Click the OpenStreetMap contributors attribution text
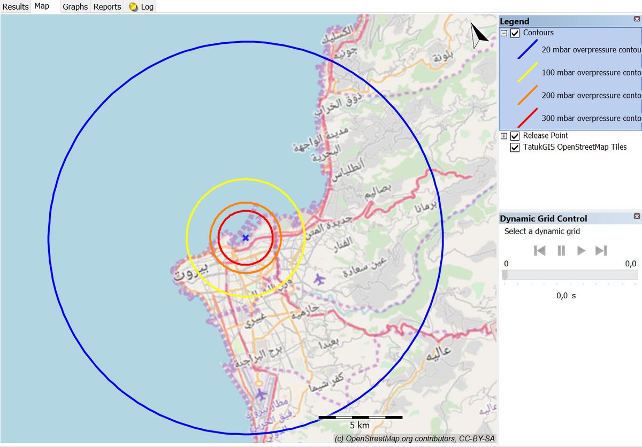 (x=415, y=439)
